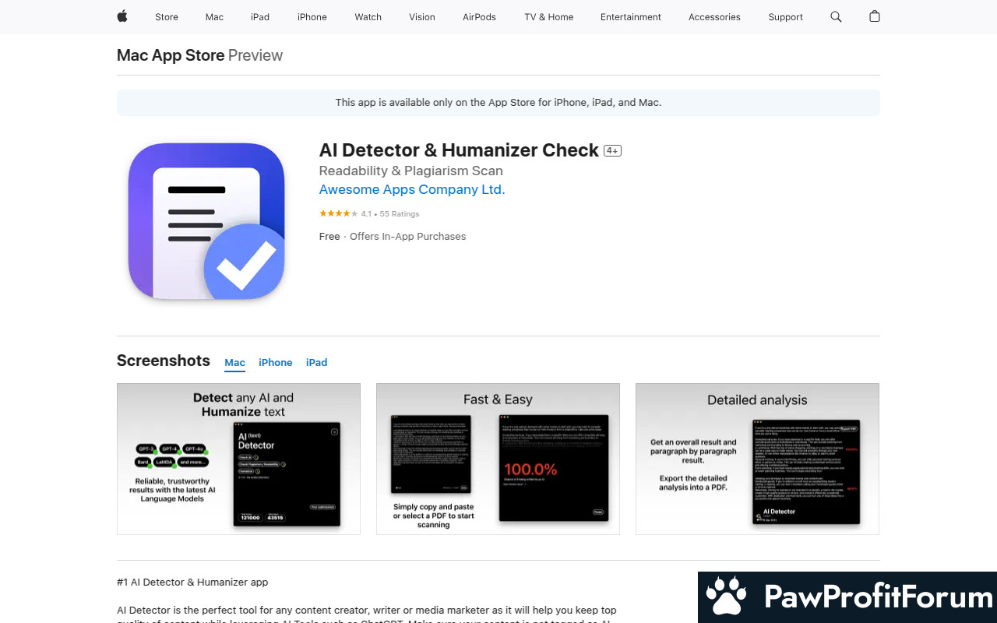Screen dimensions: 997x623
Task: Open the iPad navigation item
Action: [260, 17]
